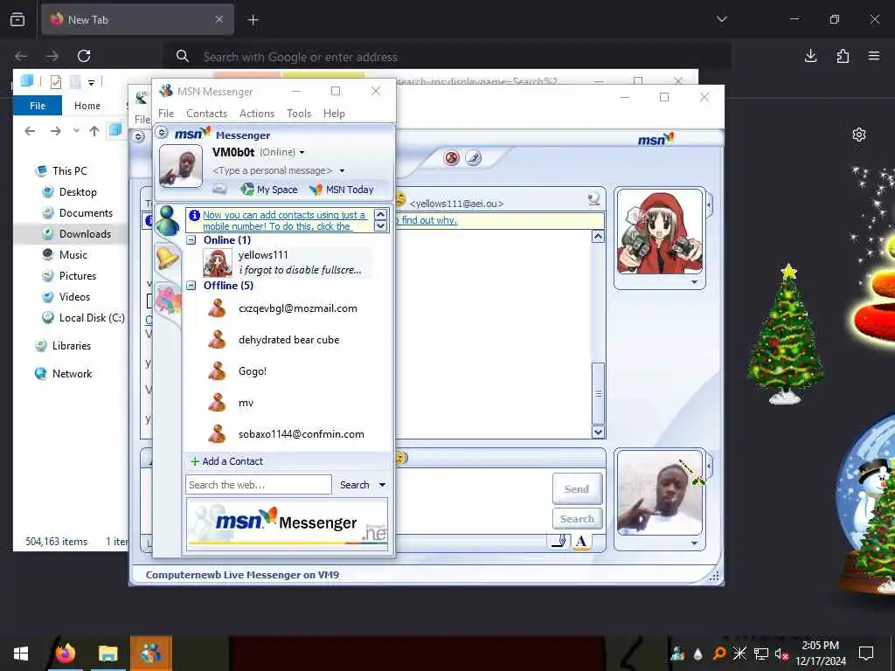The image size is (895, 671).
Task: Click the Firefox extensions puzzle icon
Action: tap(843, 56)
